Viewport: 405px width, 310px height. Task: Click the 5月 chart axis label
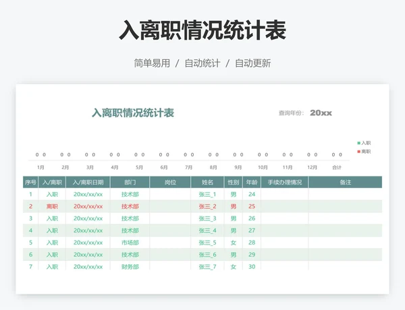pos(139,167)
